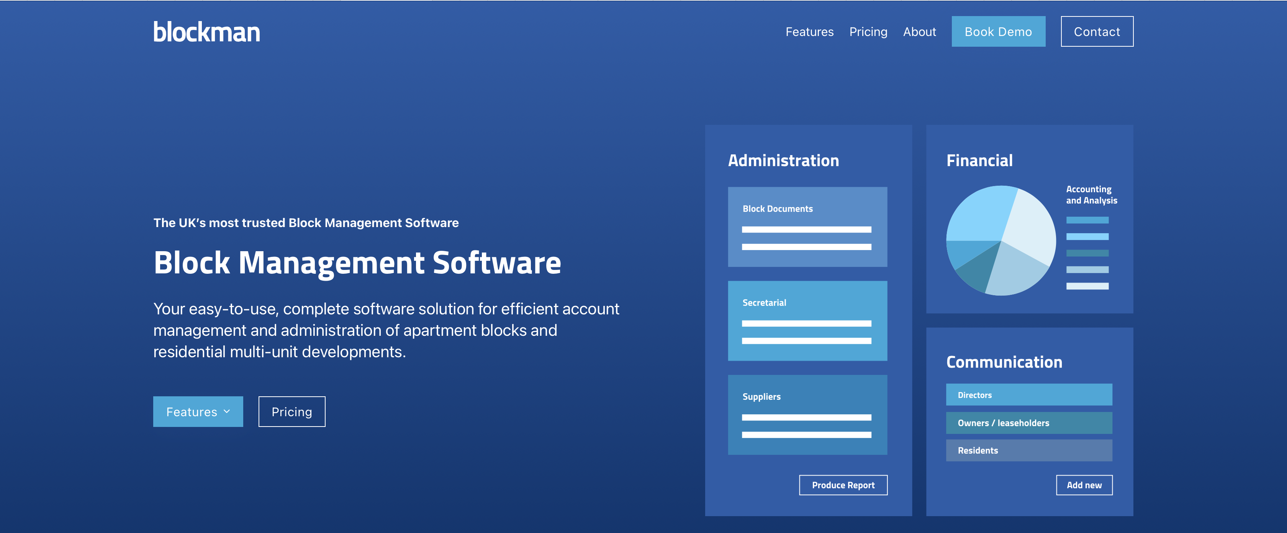Click the Administration heading

click(783, 160)
